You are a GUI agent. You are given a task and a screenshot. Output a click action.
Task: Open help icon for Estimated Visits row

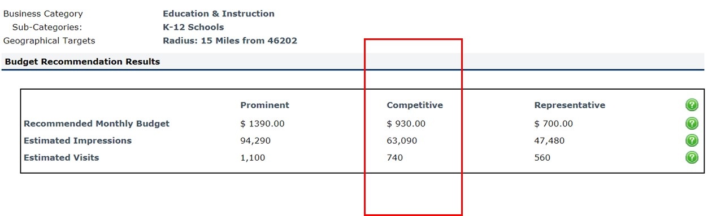[x=692, y=157]
